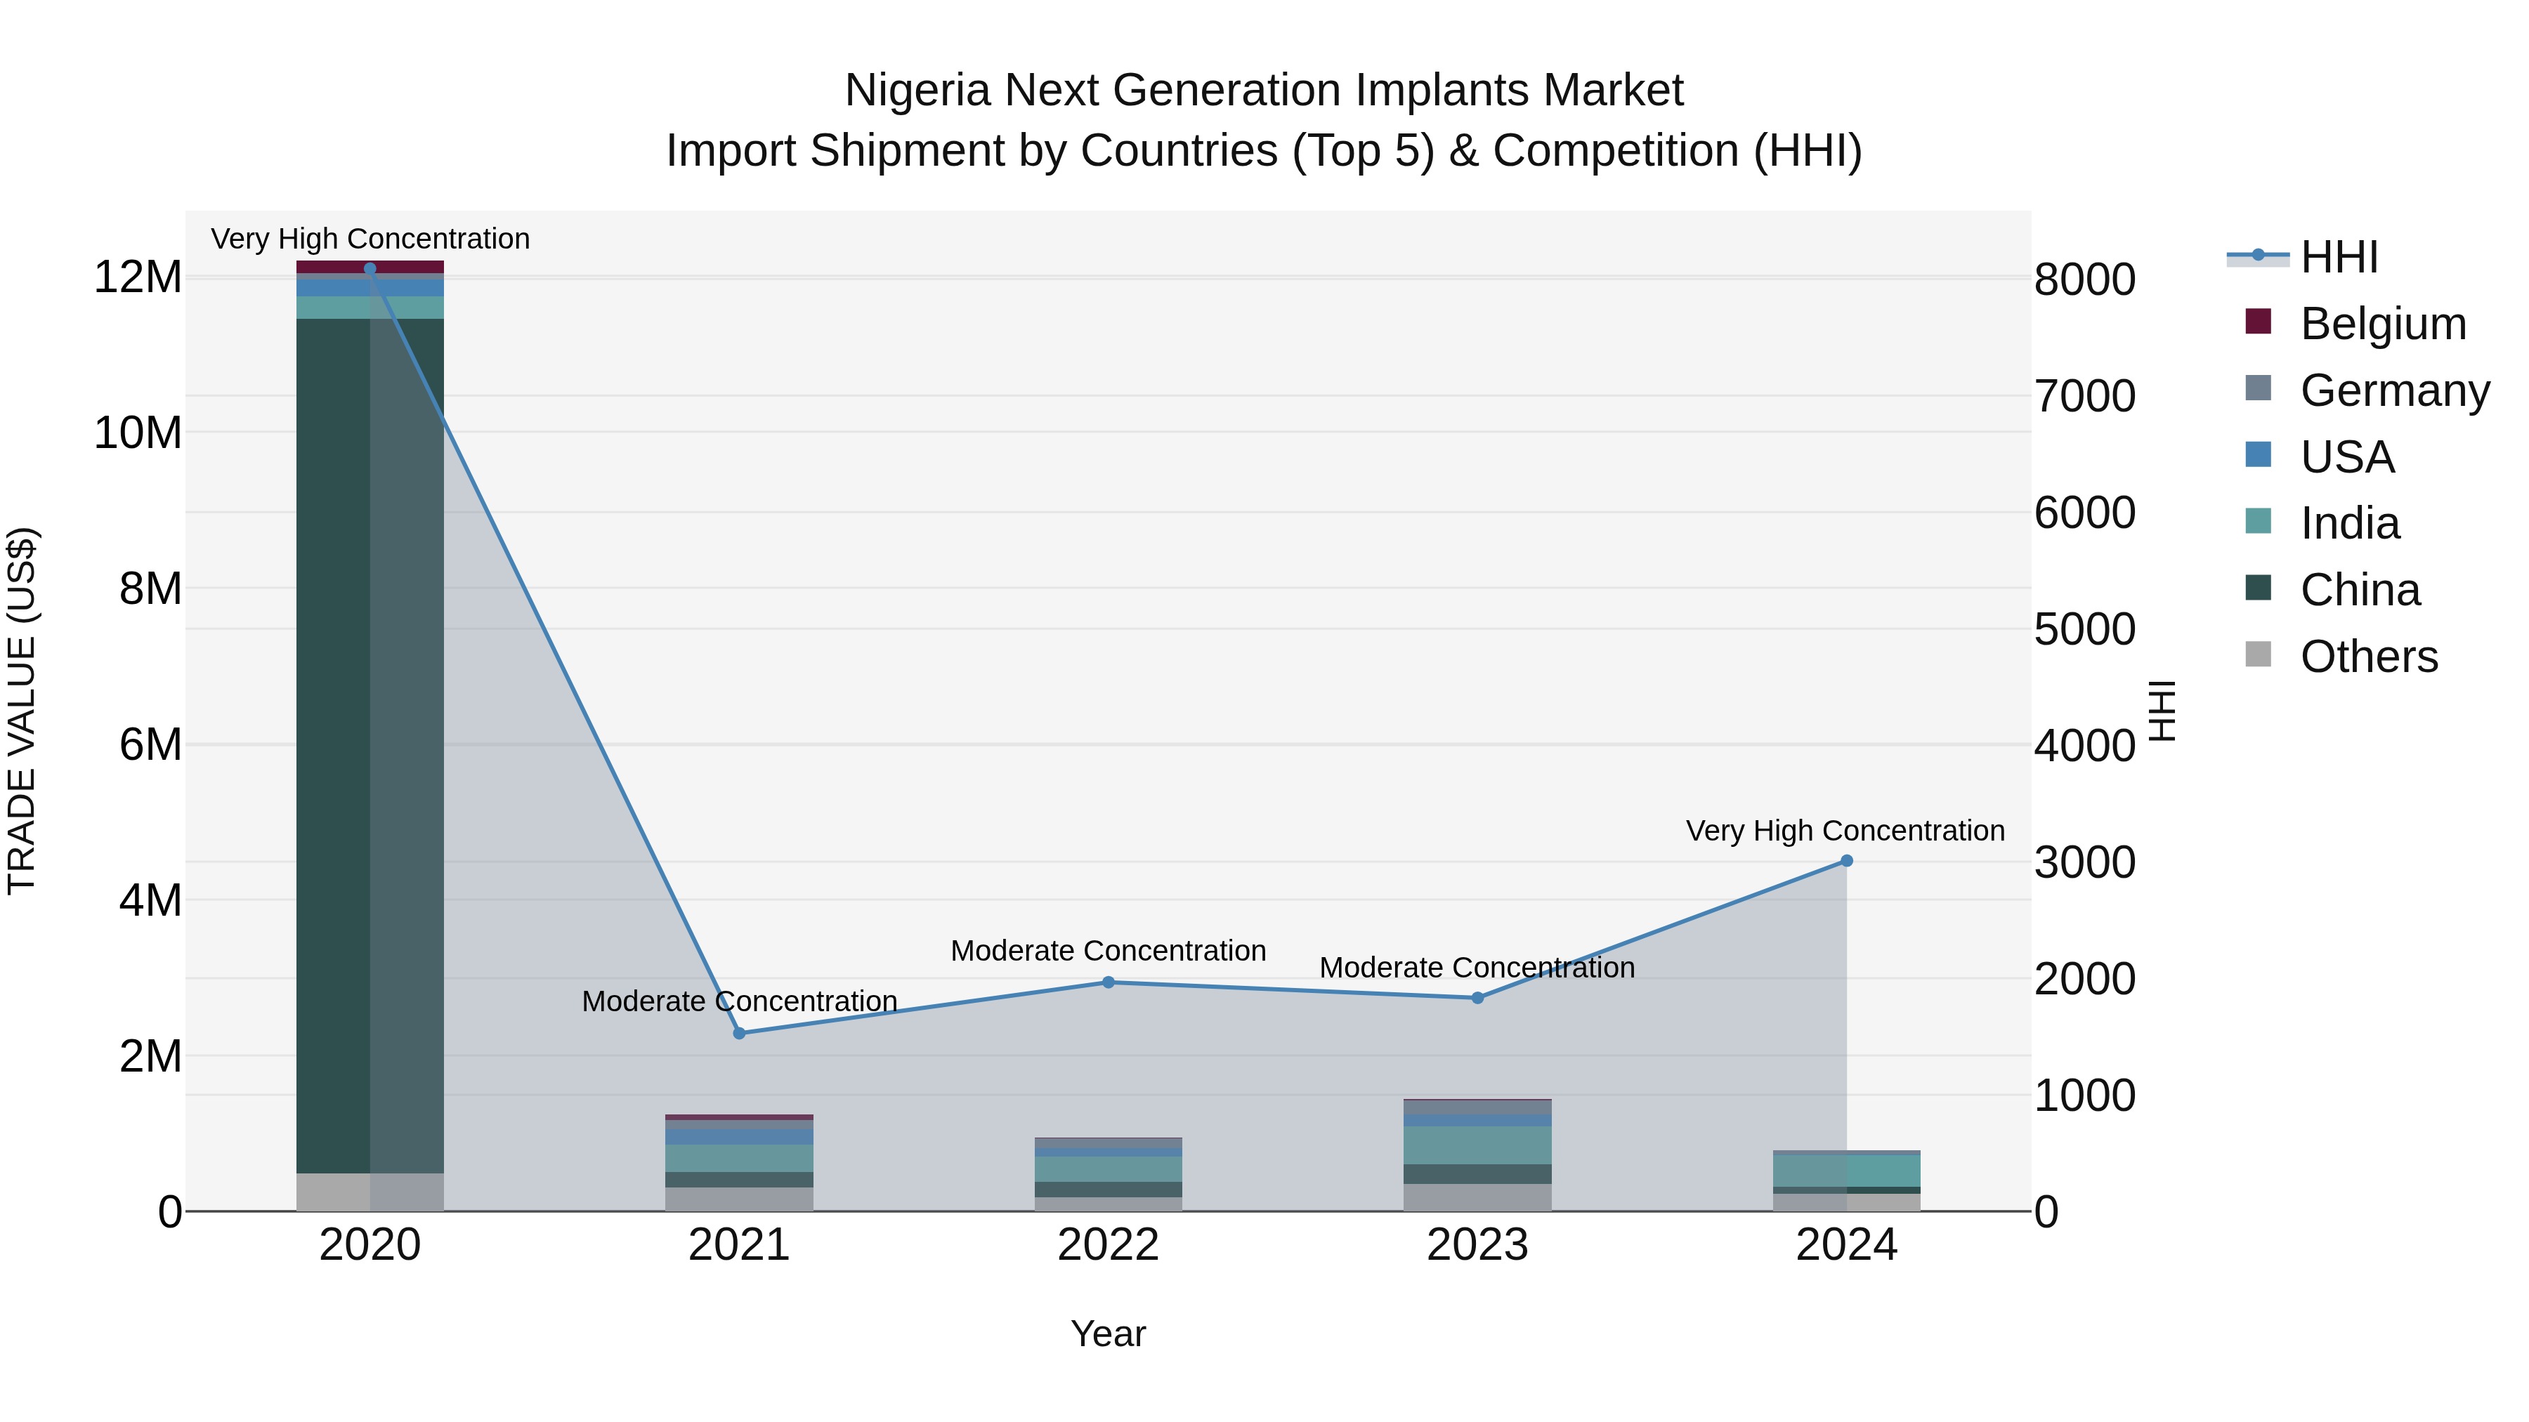Click the 2024 Very High Concentration annotation
This screenshot has height=1422, width=2529.
tap(1845, 830)
